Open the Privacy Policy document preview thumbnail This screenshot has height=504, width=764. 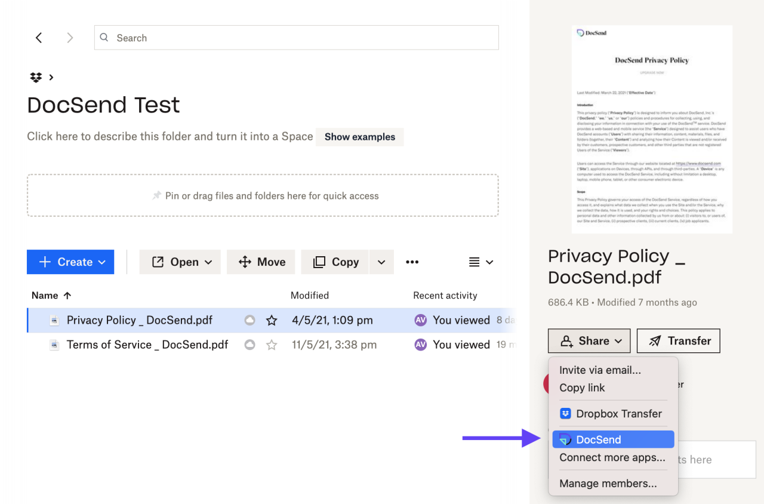tap(652, 129)
